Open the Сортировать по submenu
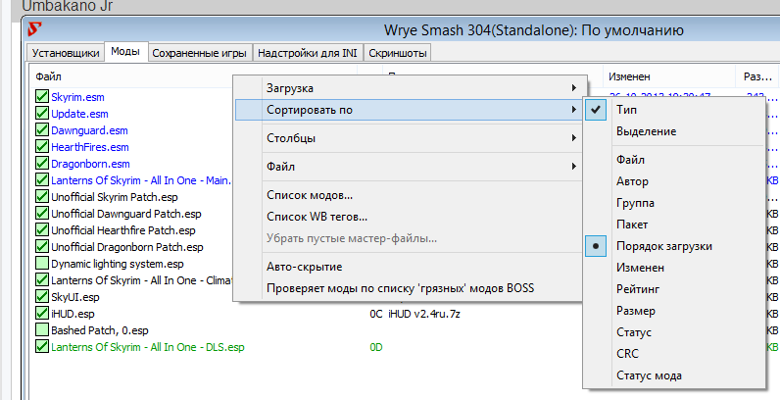The image size is (780, 400). tap(408, 110)
